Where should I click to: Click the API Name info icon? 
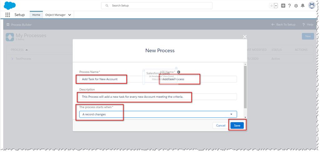(x=178, y=72)
